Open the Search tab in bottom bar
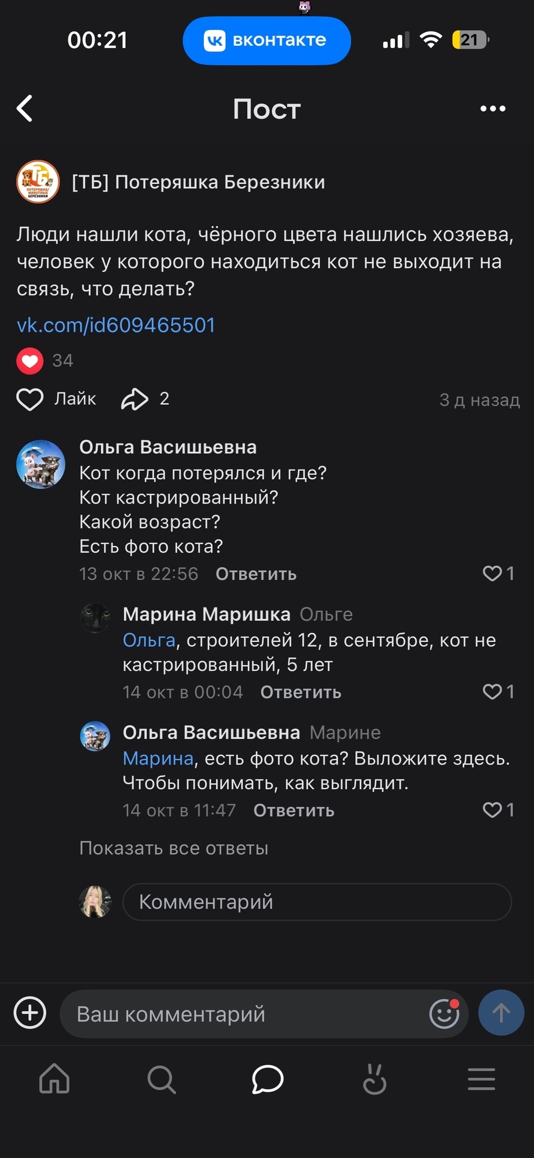534x1158 pixels. [x=161, y=1079]
